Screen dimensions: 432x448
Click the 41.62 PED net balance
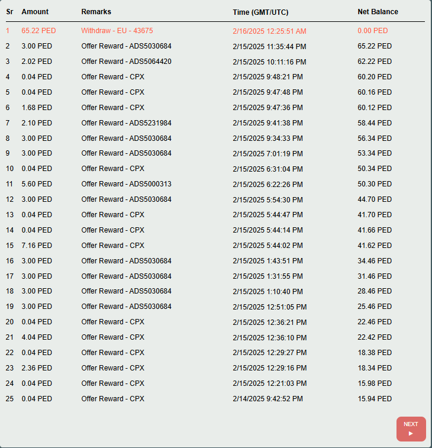pos(374,246)
